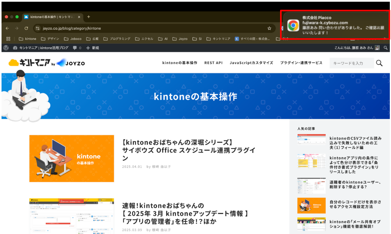Open JavaScriptカスタマイズ navigation item
The image size is (391, 234).
tap(252, 63)
